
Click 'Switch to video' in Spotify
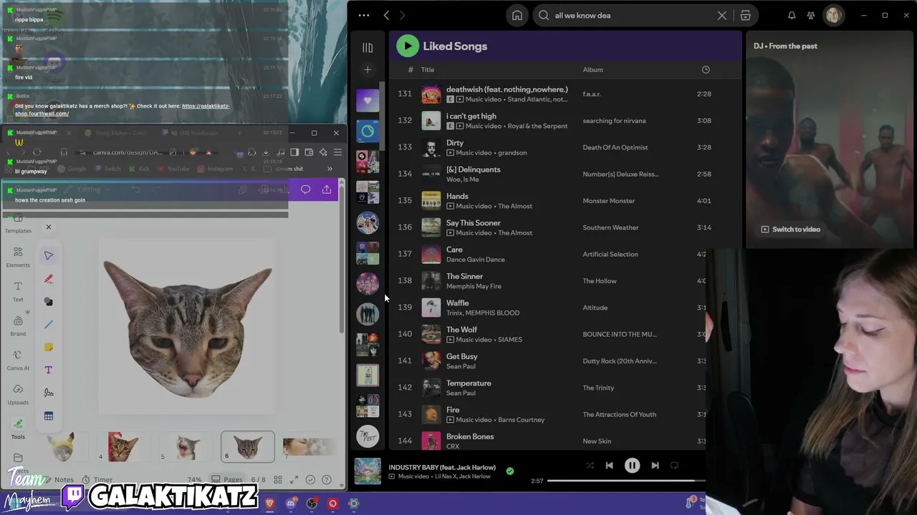[x=790, y=230]
